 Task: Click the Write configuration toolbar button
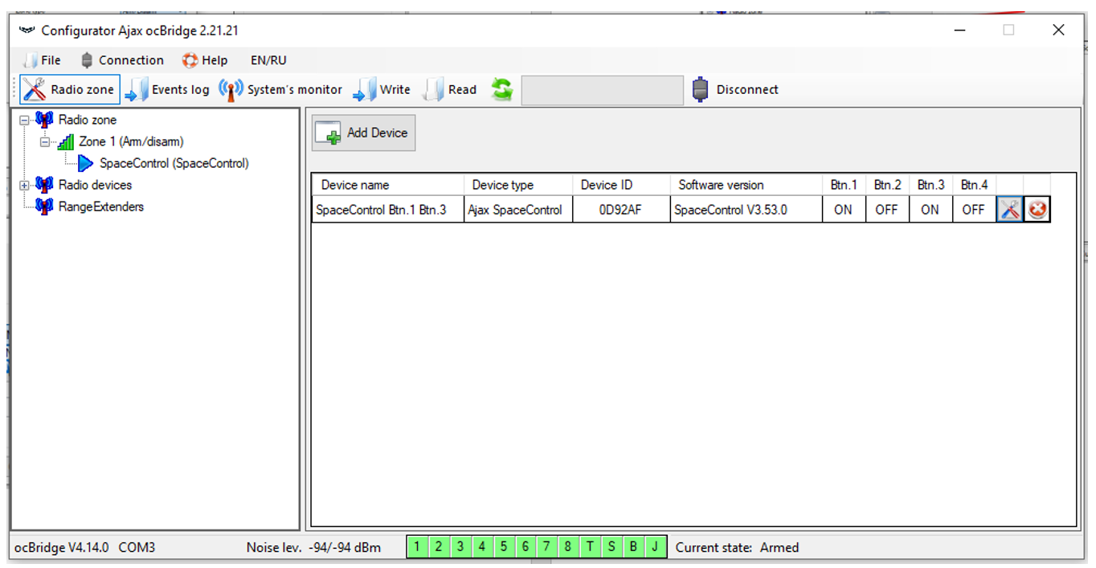pyautogui.click(x=382, y=89)
